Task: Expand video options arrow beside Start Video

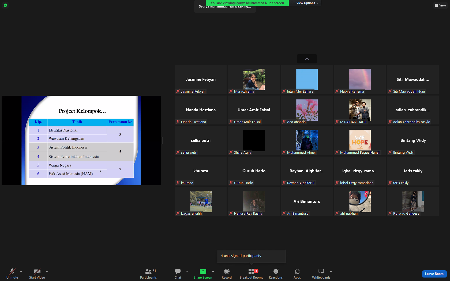Action: (47, 271)
